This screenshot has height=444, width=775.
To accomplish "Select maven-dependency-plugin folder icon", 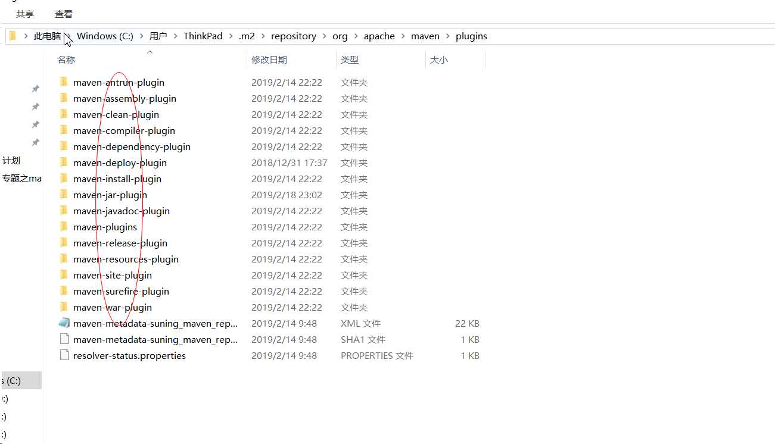I will coord(64,146).
